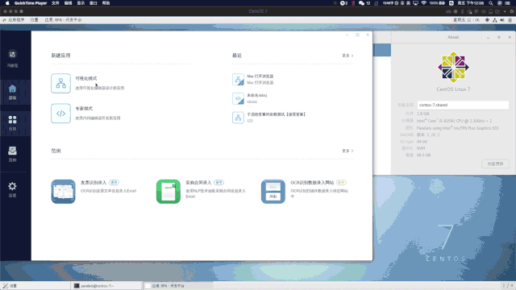The width and height of the screenshot is (516, 290).
Task: Create app with 专家模式 code icon
Action: 61,114
